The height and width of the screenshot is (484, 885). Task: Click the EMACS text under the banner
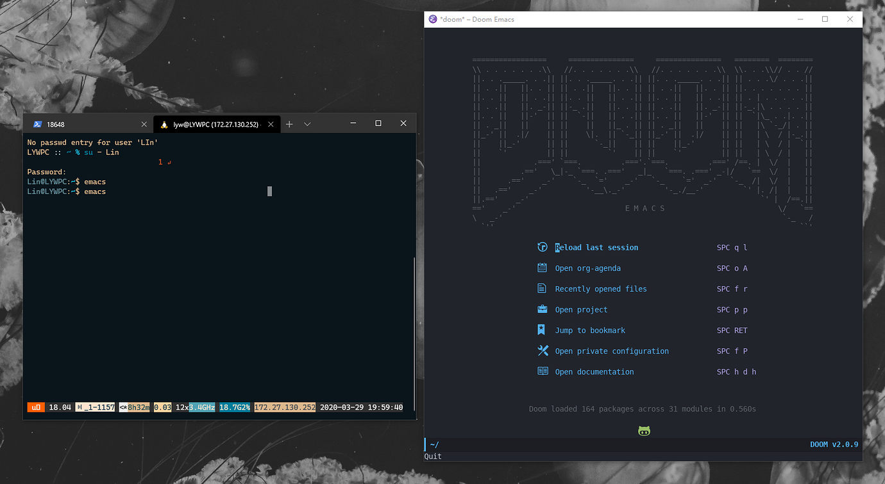point(645,208)
